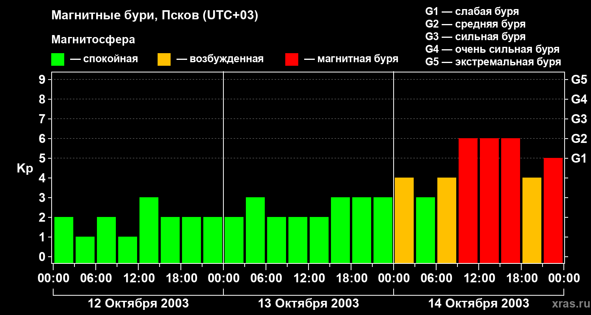Click the green 'спокойная' legend swatch

[58, 59]
